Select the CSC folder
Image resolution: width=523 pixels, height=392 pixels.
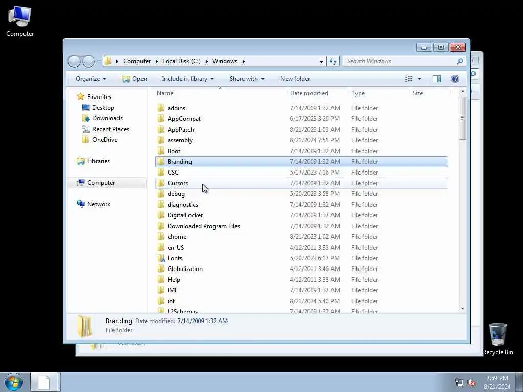click(x=301, y=173)
